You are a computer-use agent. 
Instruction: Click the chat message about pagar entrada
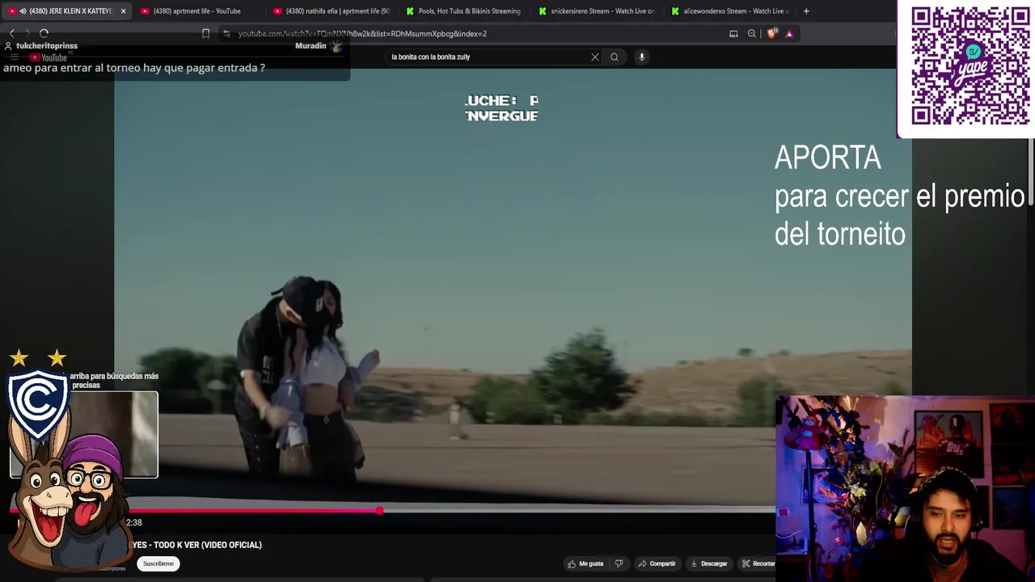click(133, 68)
